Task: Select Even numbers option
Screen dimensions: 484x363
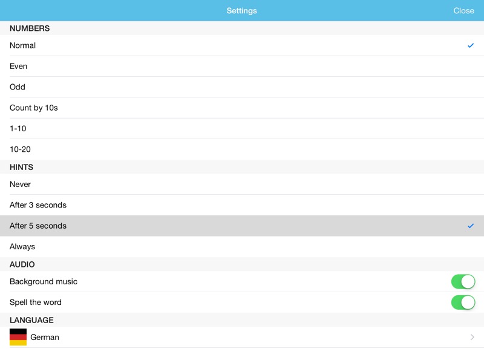Action: pyautogui.click(x=19, y=66)
